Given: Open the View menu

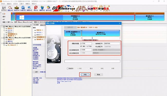Looking at the screenshot, I should coord(28,4).
